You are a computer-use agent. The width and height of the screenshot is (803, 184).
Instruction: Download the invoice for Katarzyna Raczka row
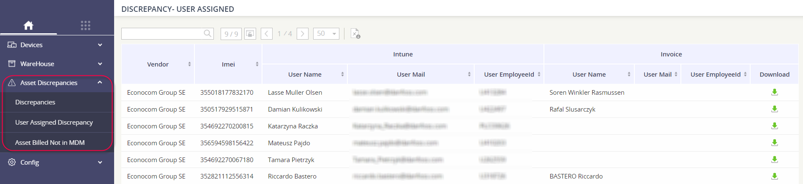774,126
